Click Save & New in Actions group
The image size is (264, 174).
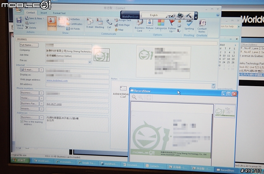35,18
